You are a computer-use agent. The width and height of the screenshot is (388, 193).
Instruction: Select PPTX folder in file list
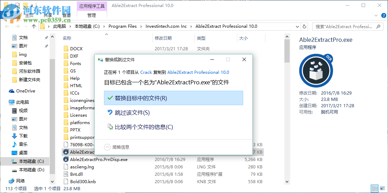(75, 130)
